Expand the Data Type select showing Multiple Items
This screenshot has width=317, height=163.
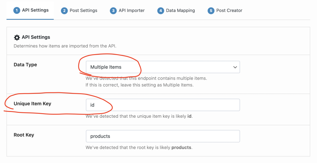(163, 67)
